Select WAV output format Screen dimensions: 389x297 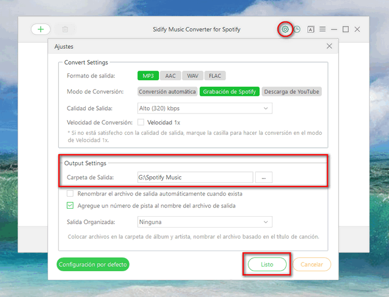193,76
